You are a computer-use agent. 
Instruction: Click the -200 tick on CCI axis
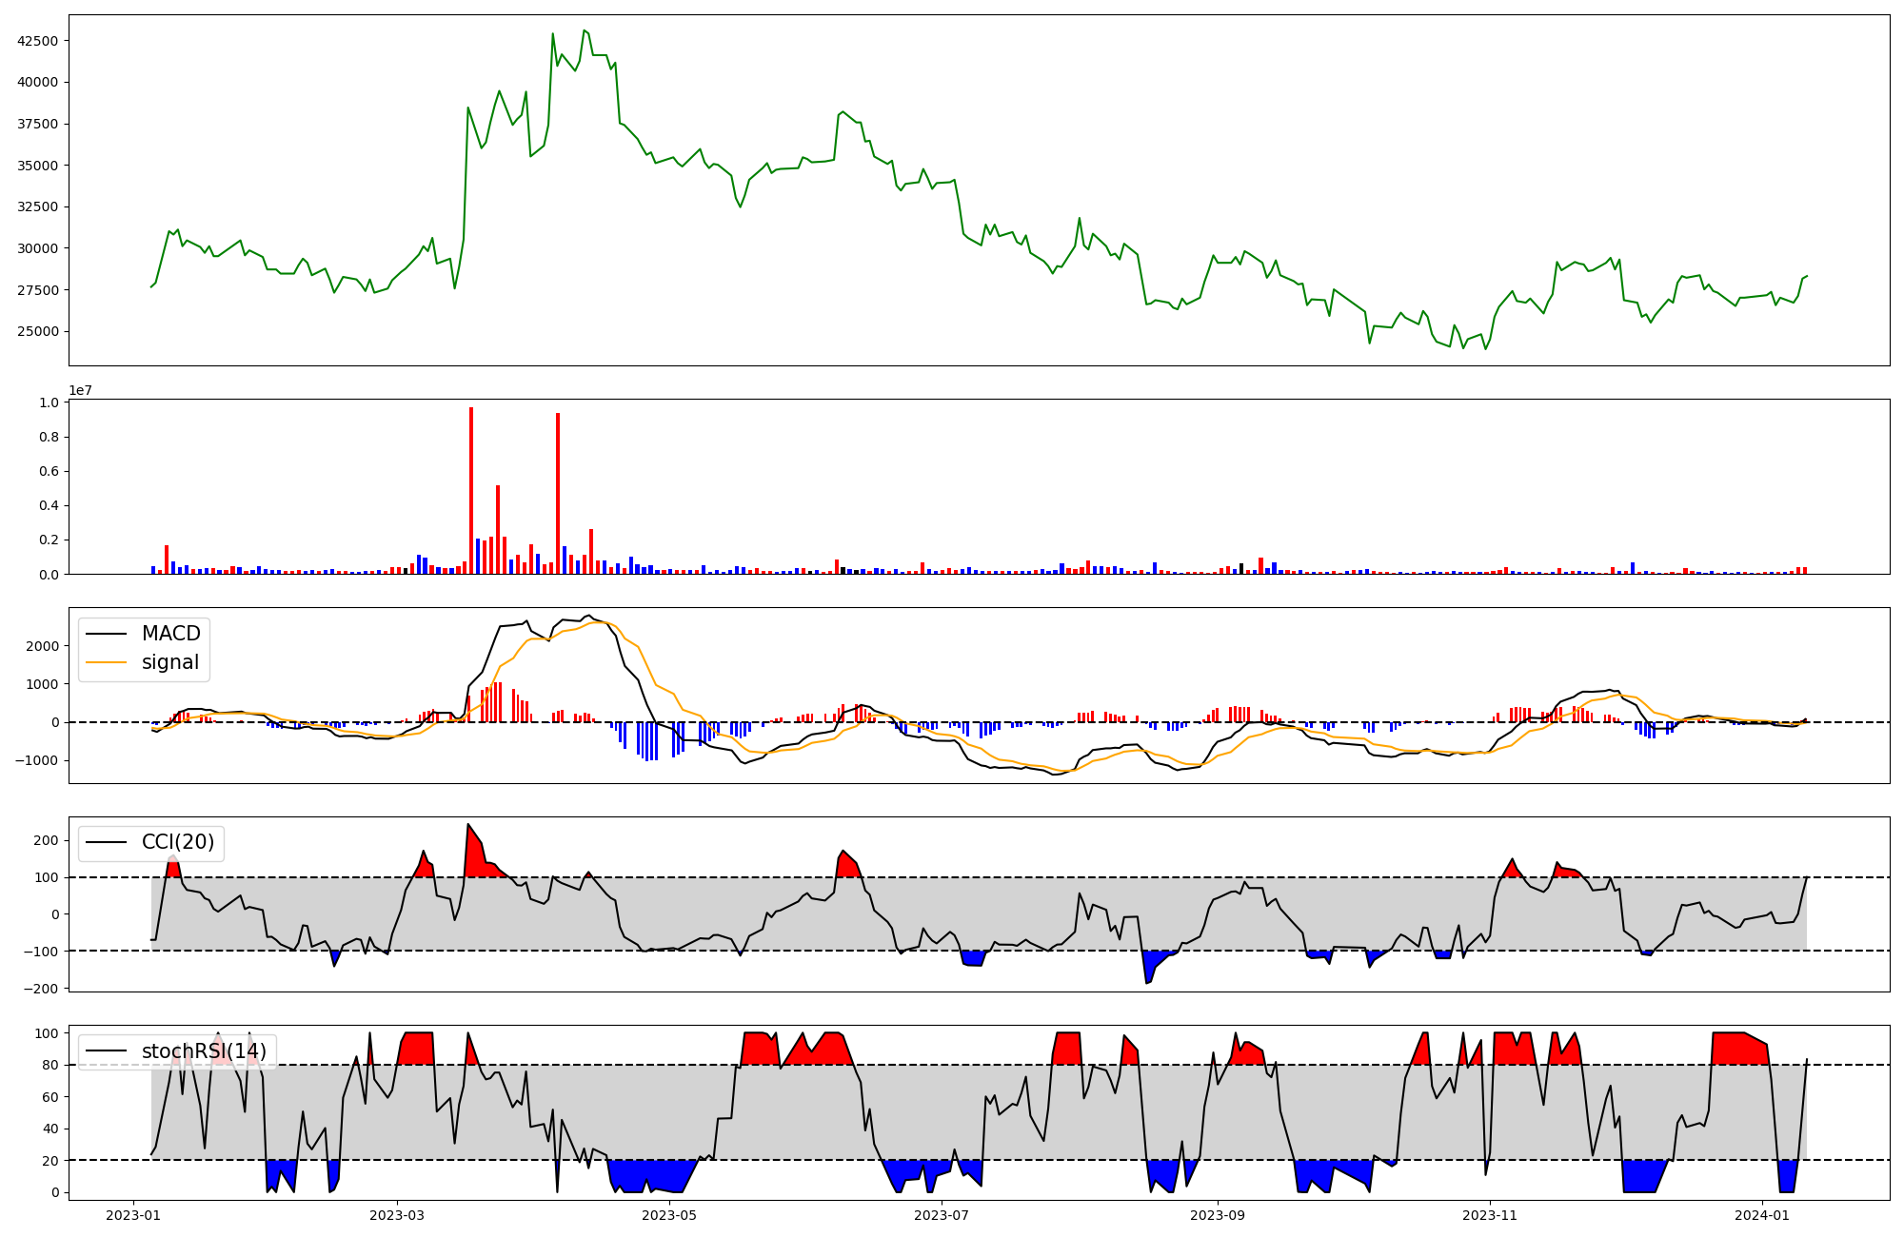click(x=42, y=989)
